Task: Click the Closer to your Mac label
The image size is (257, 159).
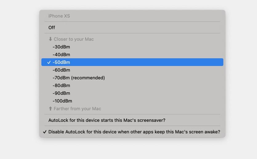Action: [74, 39]
